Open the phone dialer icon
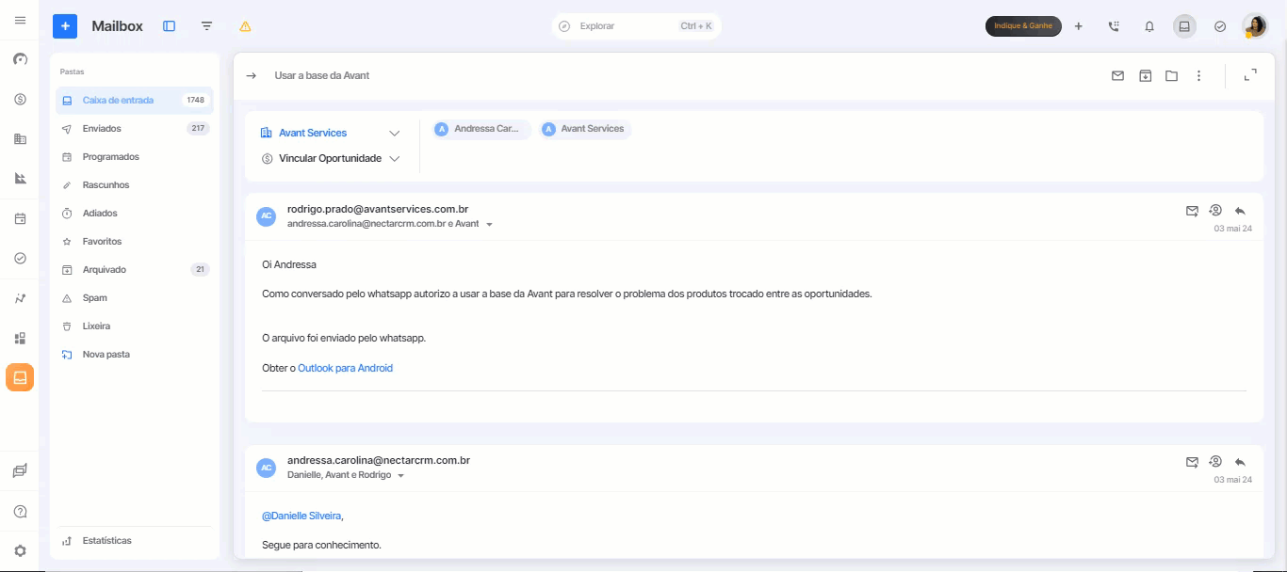Screen dimensions: 1287x572 point(1114,26)
